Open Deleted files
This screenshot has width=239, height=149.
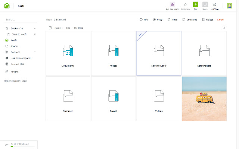[18, 64]
